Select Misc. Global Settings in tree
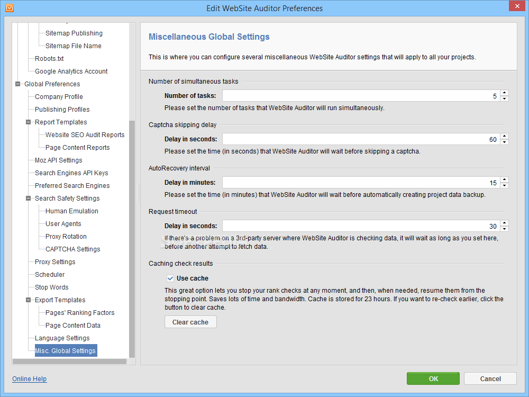The image size is (529, 397). [x=66, y=351]
